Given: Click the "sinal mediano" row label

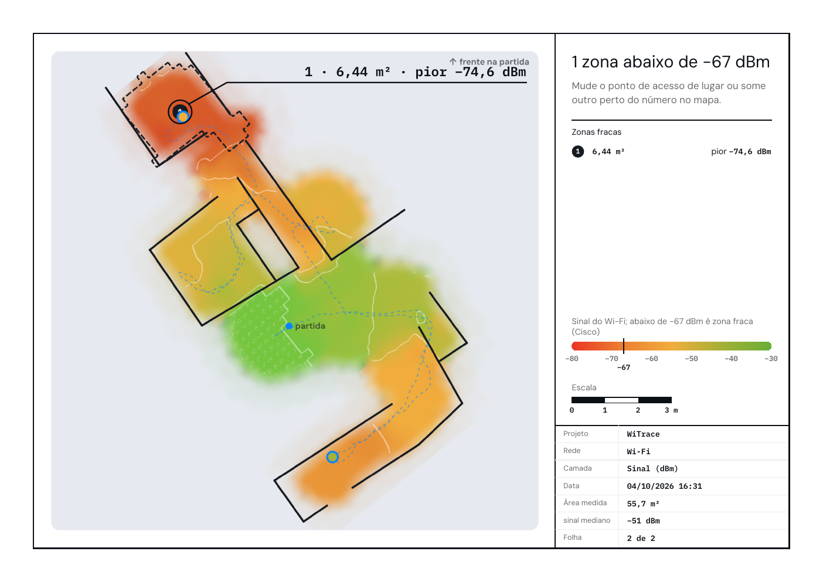Looking at the screenshot, I should pos(587,520).
